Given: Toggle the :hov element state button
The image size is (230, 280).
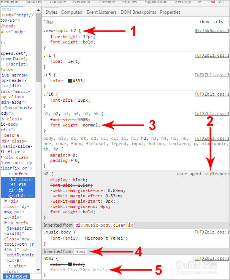Looking at the screenshot, I should [205, 22].
